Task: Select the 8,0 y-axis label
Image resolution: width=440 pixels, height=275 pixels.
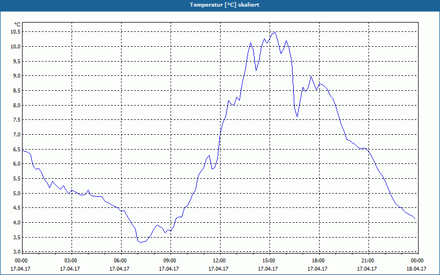Action: point(17,105)
